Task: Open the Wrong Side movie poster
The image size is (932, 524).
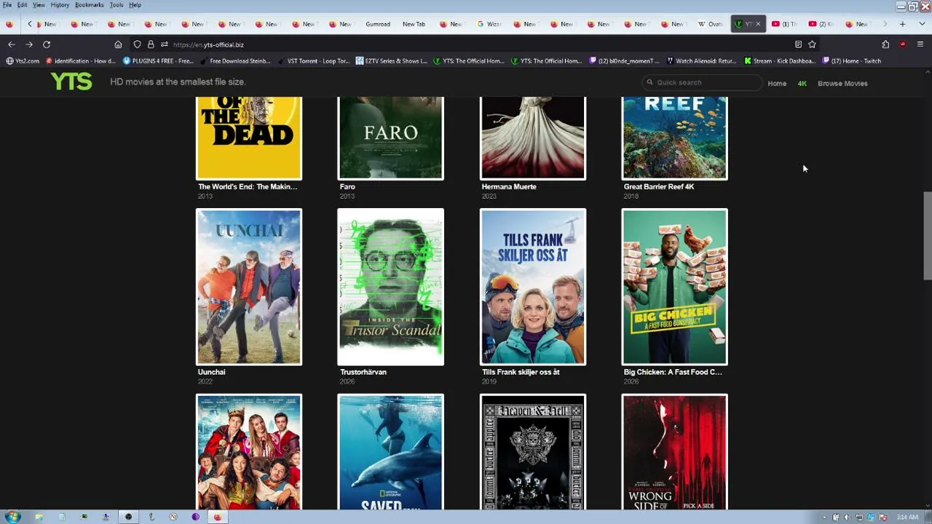Action: [674, 452]
